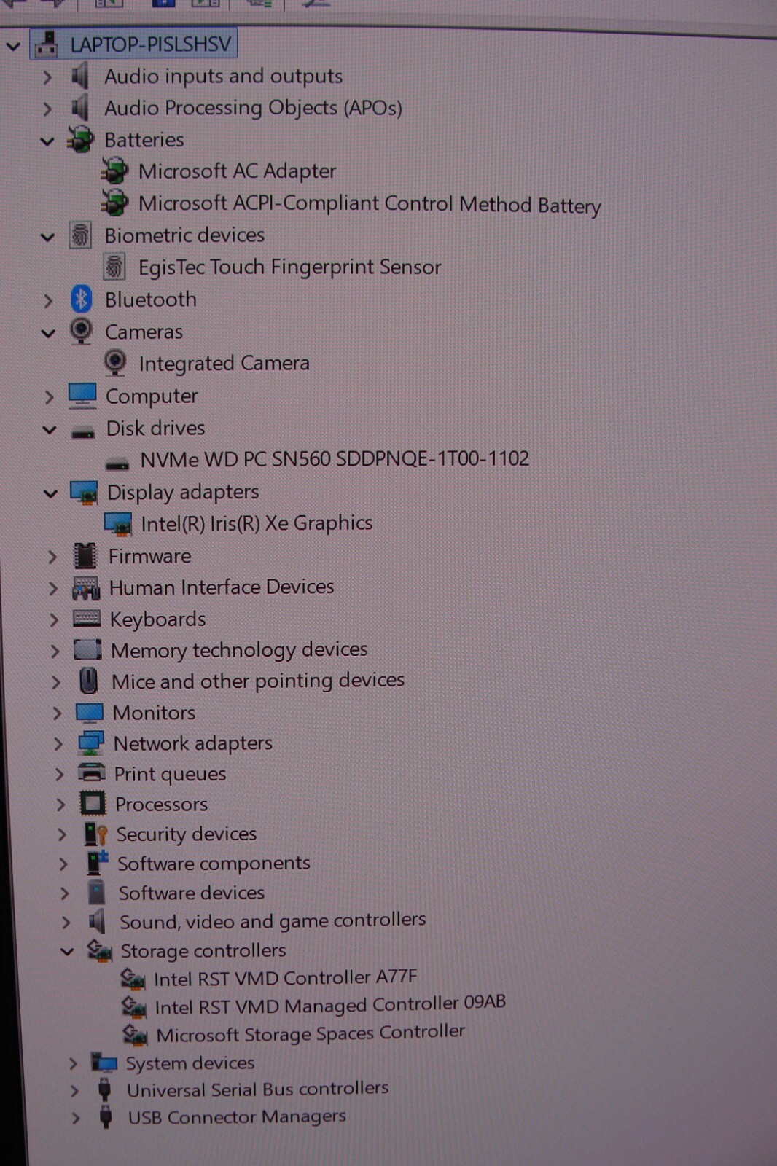Expand the Universal Serial Bus controllers category
Image resolution: width=777 pixels, height=1166 pixels.
pos(74,1091)
